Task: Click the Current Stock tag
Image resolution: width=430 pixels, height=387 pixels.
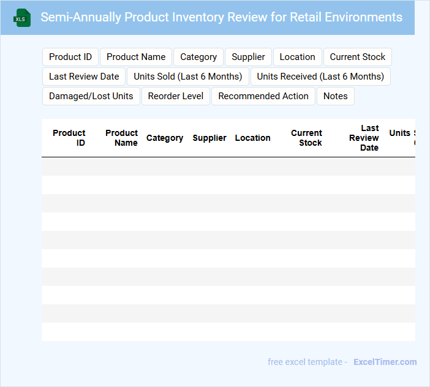Action: (x=357, y=57)
